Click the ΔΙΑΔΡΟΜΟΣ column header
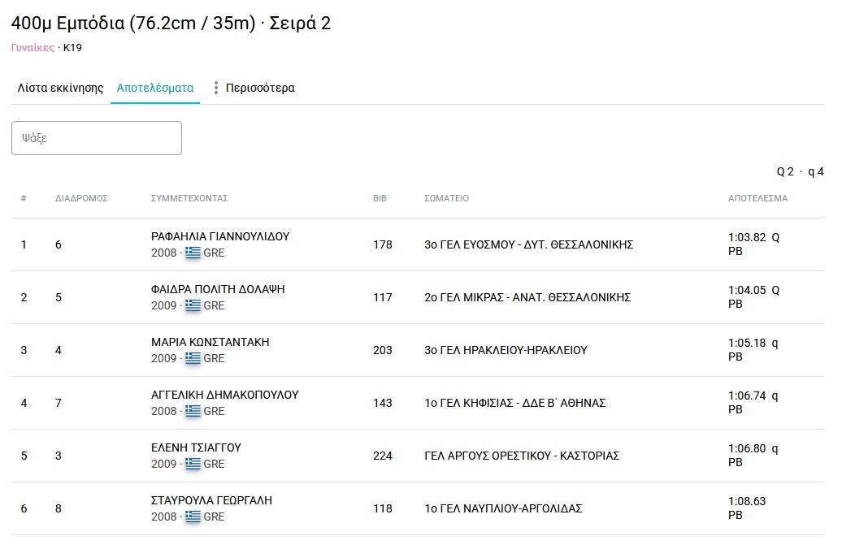 pos(81,198)
